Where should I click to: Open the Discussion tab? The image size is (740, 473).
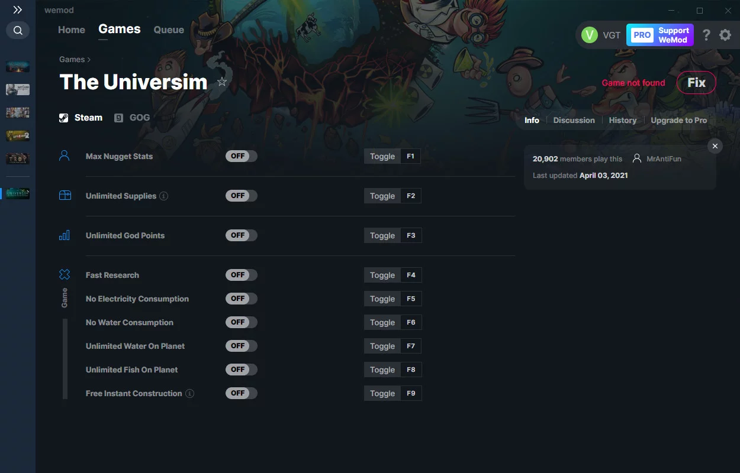point(574,120)
